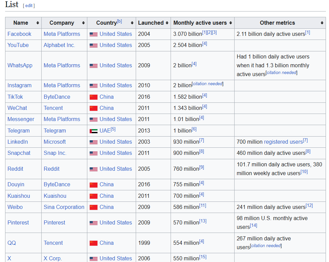This screenshot has height=262, width=329.
Task: Sort by Monthly active users arrows
Action: 231,23
